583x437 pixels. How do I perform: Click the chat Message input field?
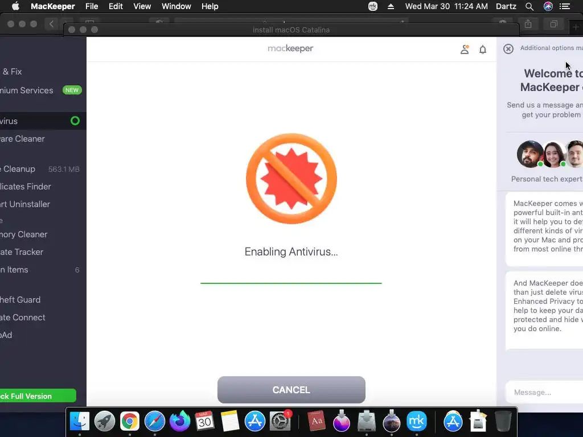point(544,393)
